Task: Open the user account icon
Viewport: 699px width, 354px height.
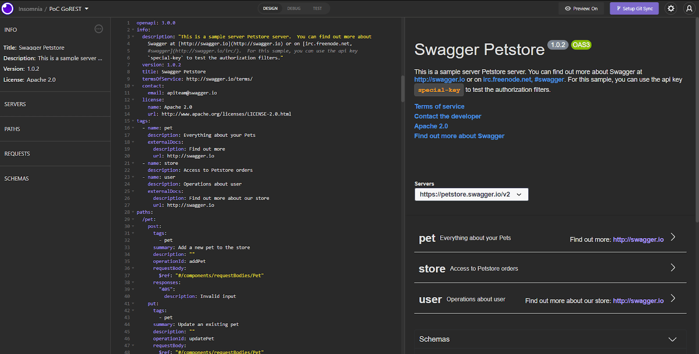Action: pos(689,8)
